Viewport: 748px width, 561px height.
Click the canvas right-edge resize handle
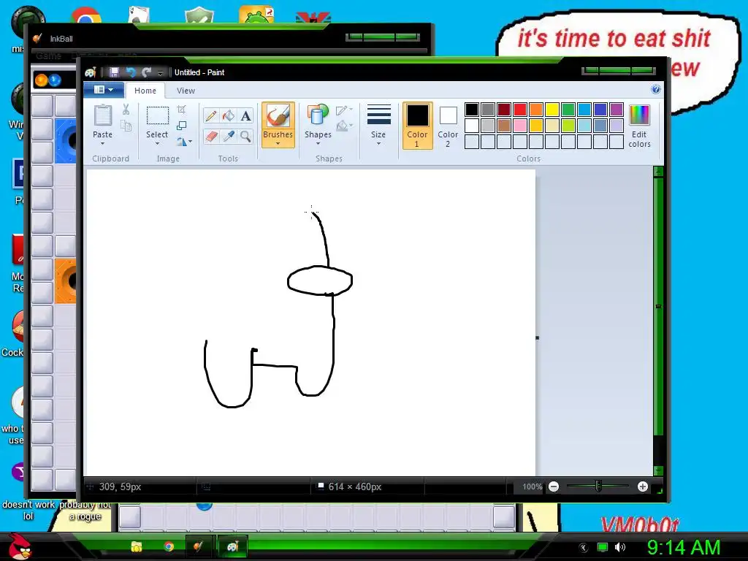537,337
